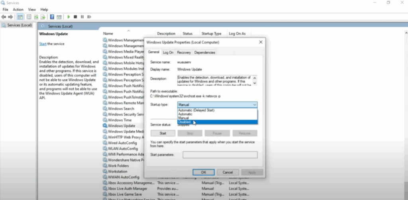Click the green Start Service toolbar icon
Image resolution: width=408 pixels, height=200 pixels.
(x=69, y=17)
